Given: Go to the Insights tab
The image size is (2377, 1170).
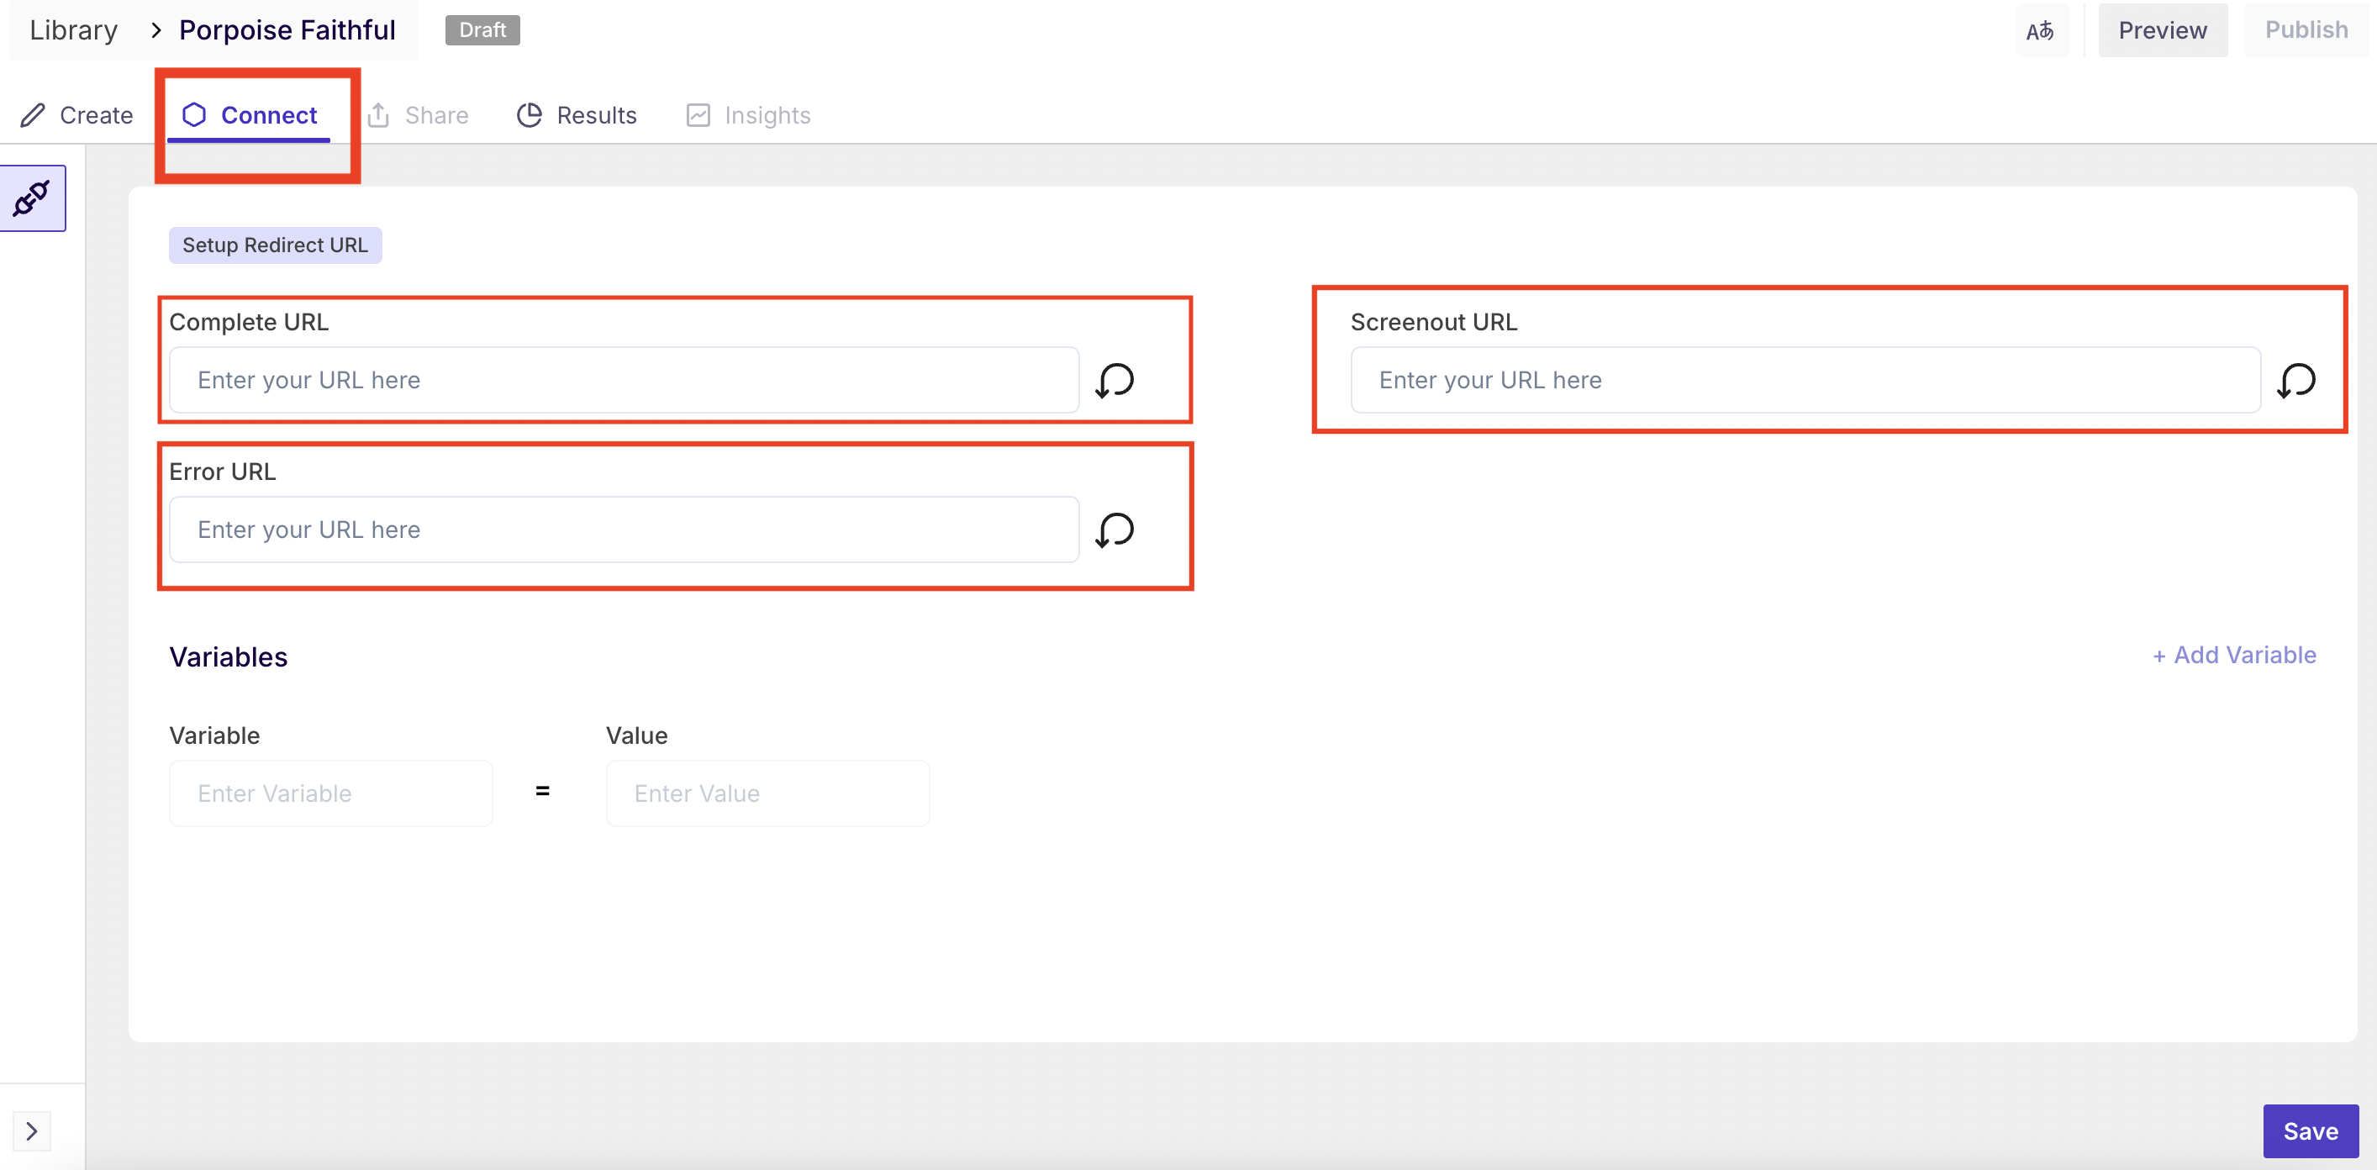Looking at the screenshot, I should [x=748, y=115].
